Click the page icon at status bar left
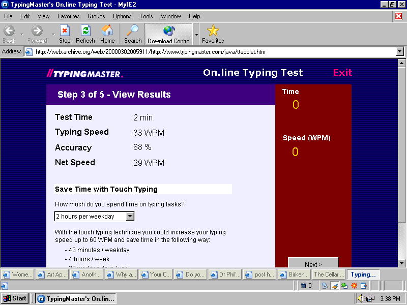This screenshot has width=407, height=305. [5, 286]
